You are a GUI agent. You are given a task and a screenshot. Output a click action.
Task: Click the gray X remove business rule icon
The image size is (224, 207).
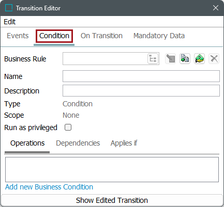(x=214, y=59)
